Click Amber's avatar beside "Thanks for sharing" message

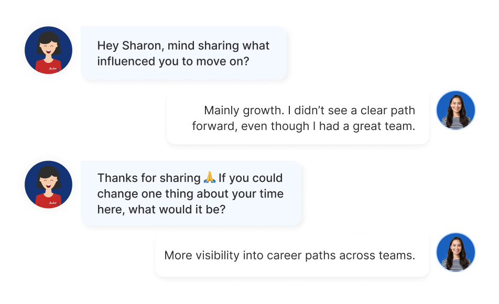coord(48,184)
